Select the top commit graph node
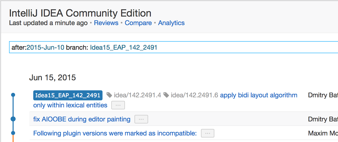Viewport: 338px width, 142px height. [13, 95]
